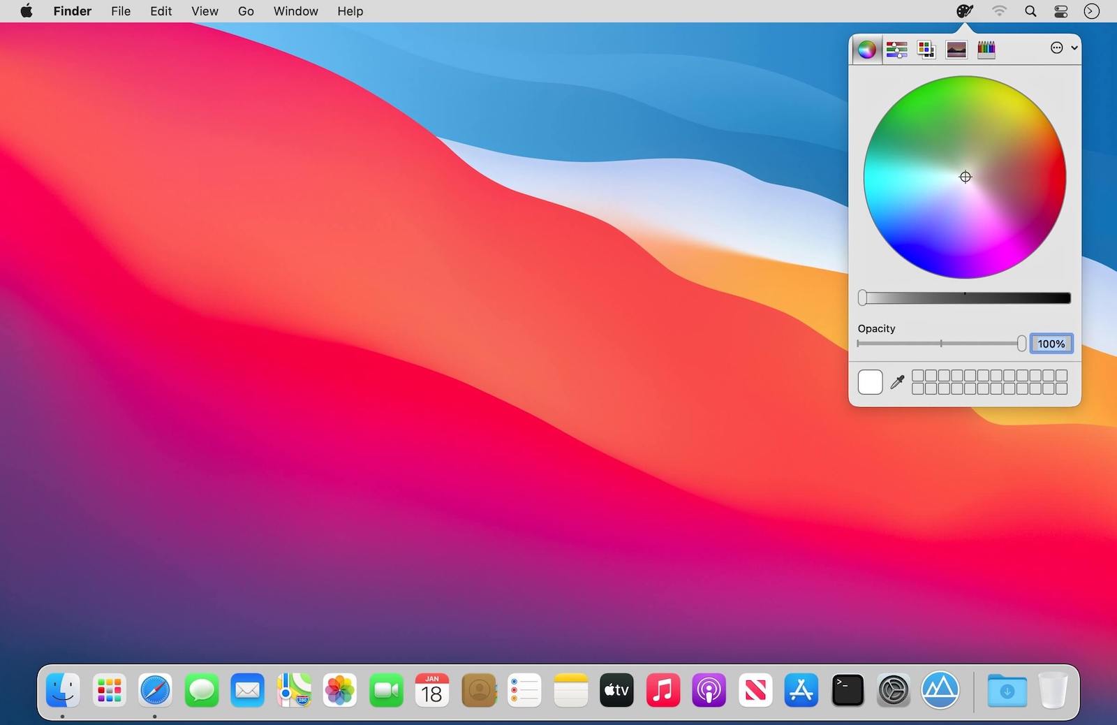Select the Color Wheel picker tab

pos(866,50)
